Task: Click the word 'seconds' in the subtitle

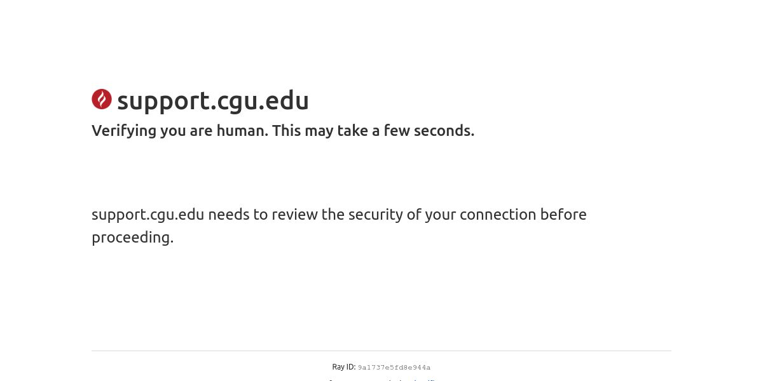Action: 442,131
